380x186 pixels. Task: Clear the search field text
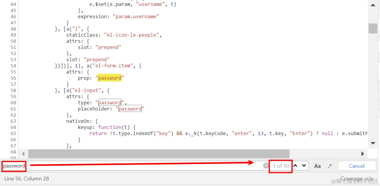[266, 166]
